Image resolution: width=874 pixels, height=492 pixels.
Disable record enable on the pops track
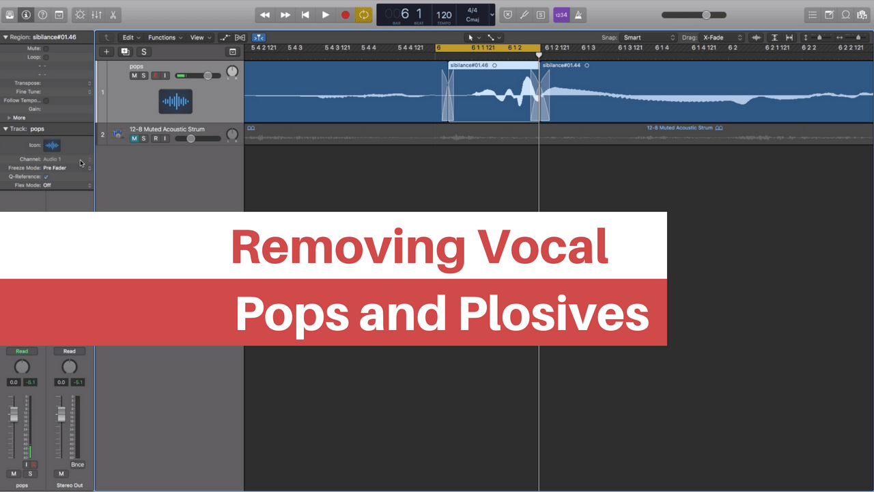(x=154, y=75)
